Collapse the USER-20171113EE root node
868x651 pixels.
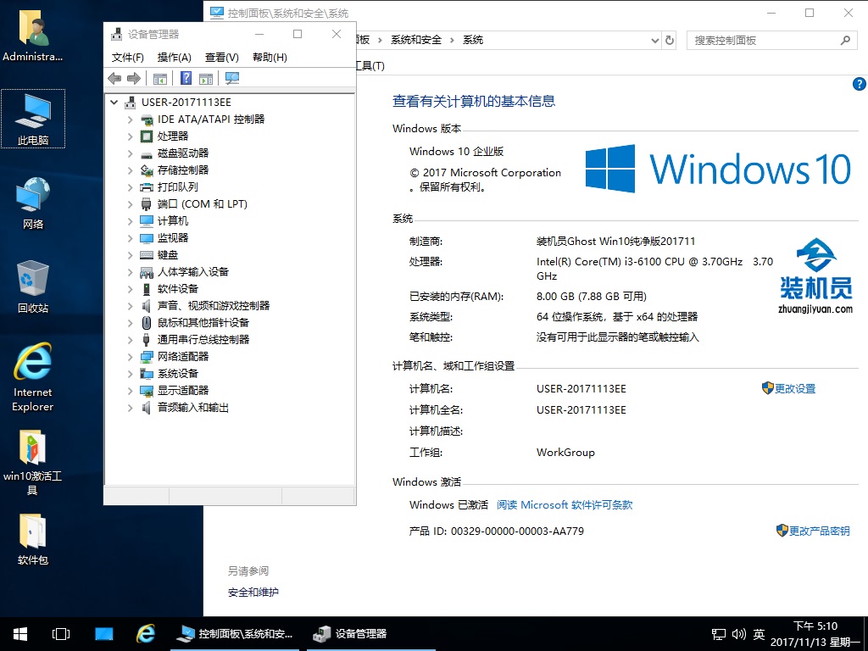[x=114, y=103]
